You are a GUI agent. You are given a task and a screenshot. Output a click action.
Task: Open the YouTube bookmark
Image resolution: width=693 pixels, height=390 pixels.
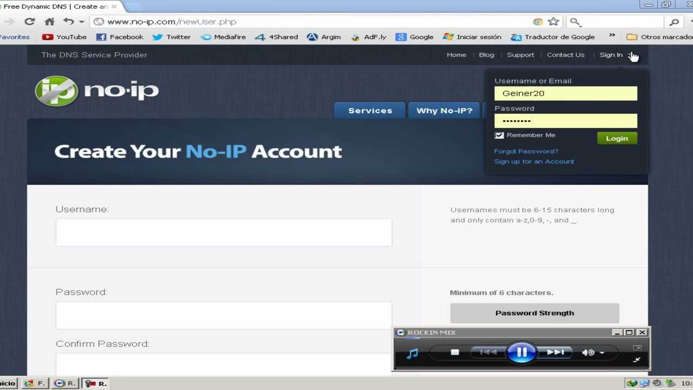(64, 37)
